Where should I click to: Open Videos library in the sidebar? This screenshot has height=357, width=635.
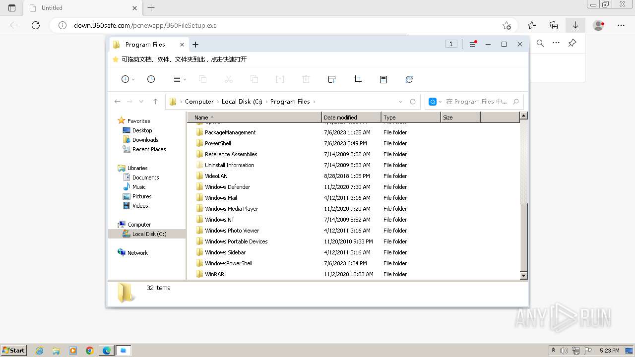tap(140, 206)
